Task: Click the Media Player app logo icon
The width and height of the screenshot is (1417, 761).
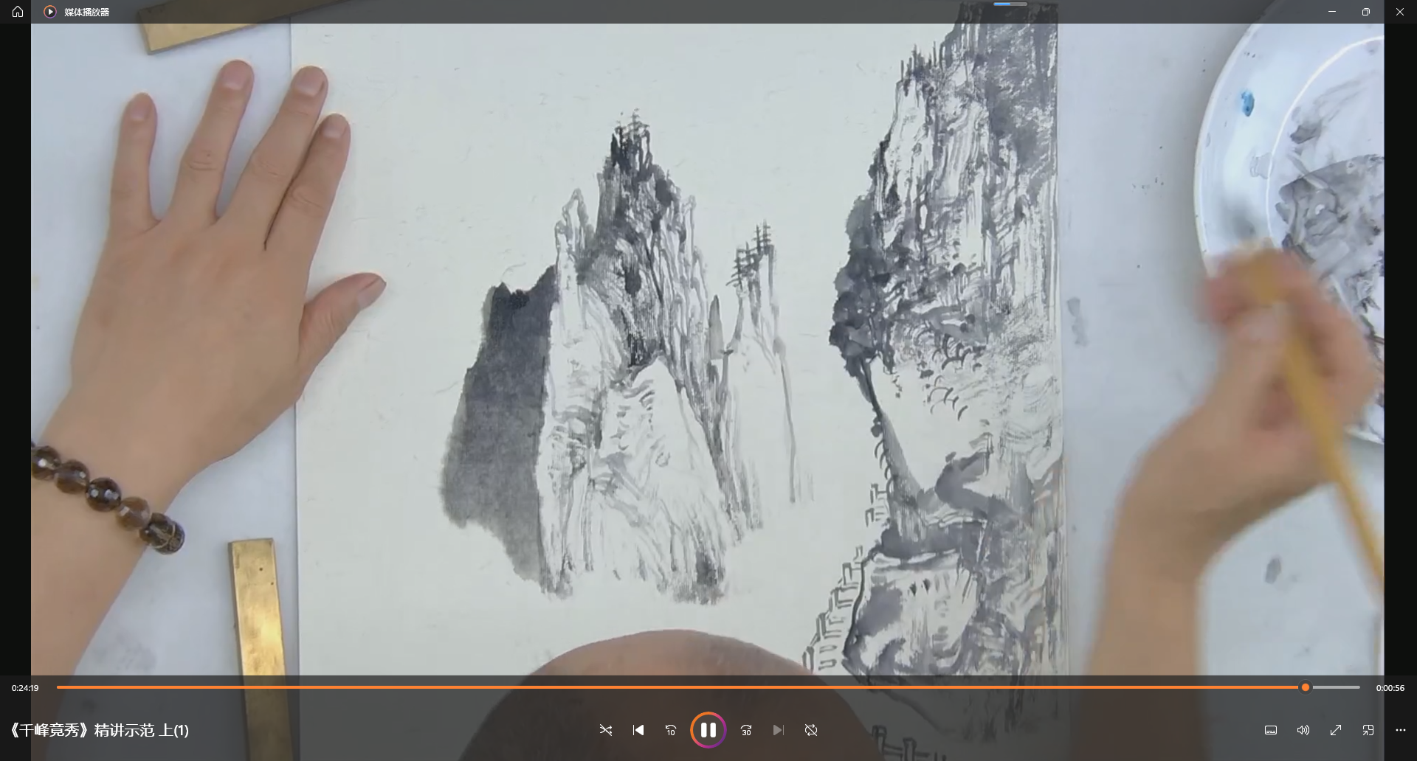Action: tap(50, 12)
